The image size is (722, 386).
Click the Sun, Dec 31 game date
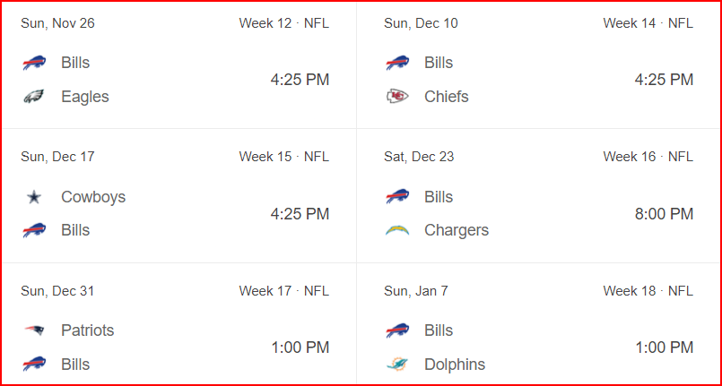click(57, 291)
